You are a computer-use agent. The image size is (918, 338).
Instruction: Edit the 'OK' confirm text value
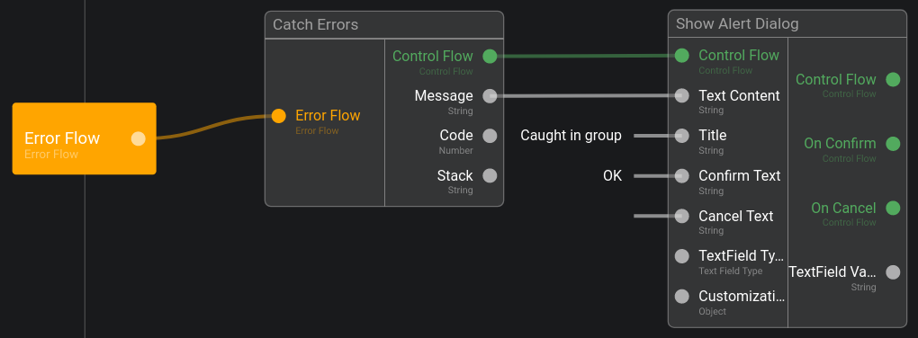[x=612, y=175]
